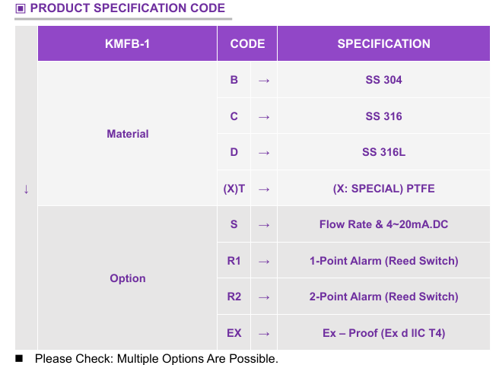This screenshot has width=496, height=365.
Task: Click the arrow next to code B
Action: pyautogui.click(x=264, y=81)
